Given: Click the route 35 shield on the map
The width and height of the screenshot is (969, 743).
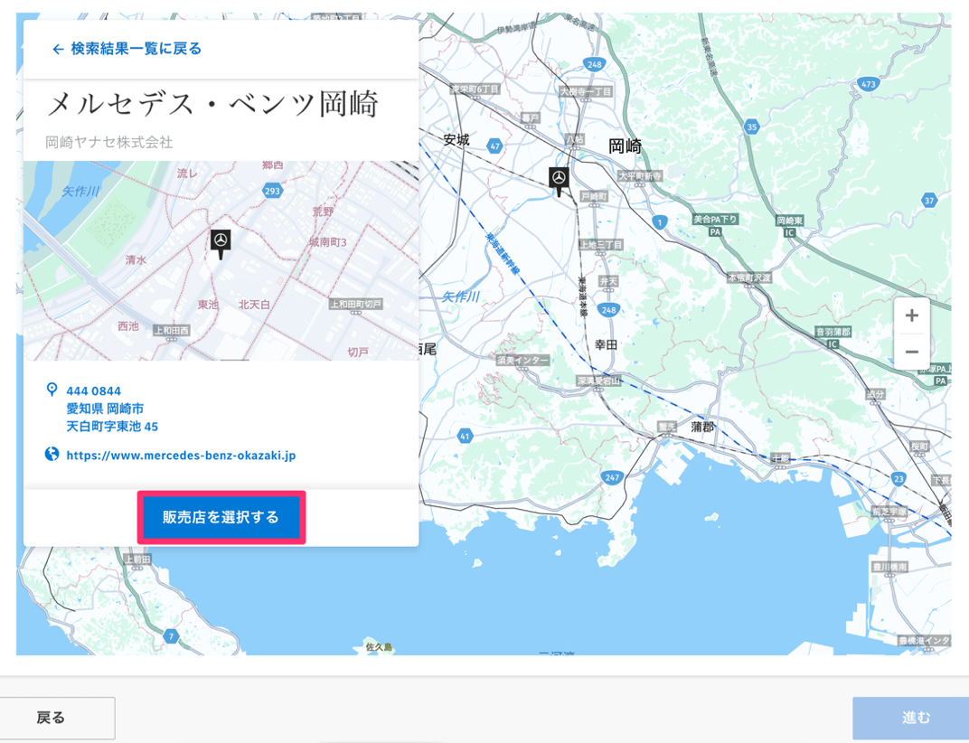Looking at the screenshot, I should click(x=751, y=127).
